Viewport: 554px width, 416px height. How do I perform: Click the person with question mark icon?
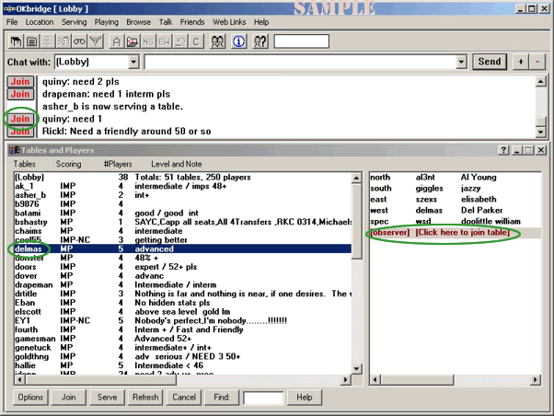[260, 41]
